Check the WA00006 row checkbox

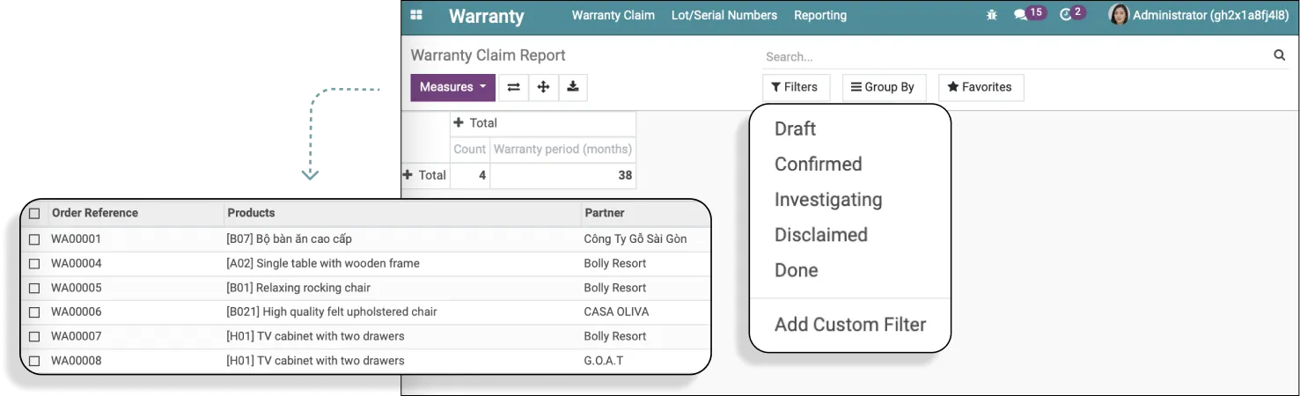point(34,312)
